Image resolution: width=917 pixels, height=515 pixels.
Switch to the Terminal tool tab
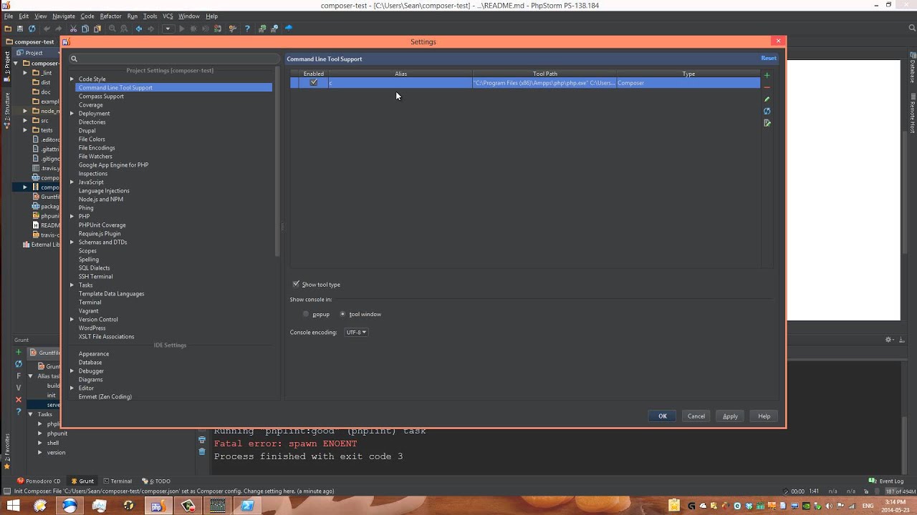point(117,481)
